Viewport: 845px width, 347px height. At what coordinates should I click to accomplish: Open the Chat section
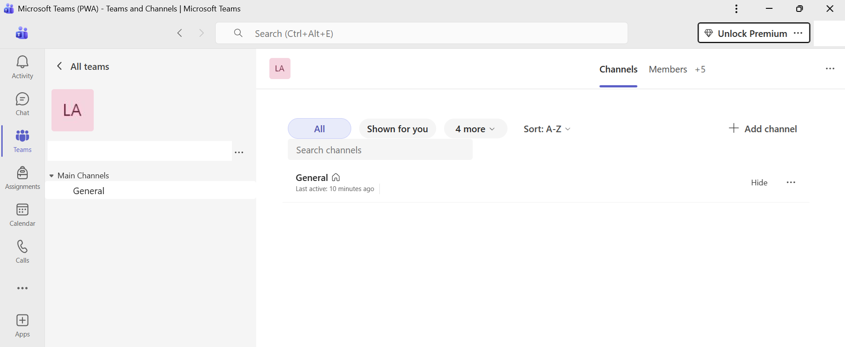[x=22, y=104]
